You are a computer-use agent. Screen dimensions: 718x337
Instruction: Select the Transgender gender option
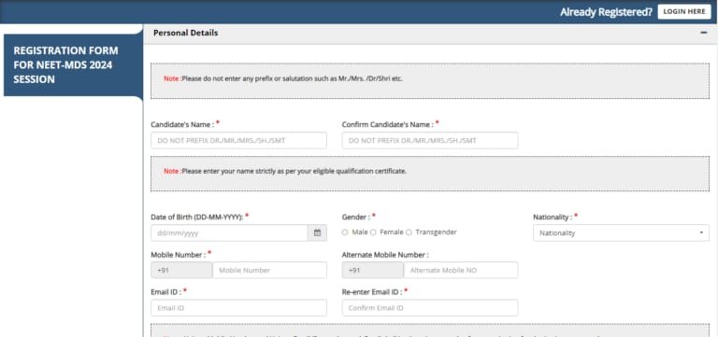point(409,232)
